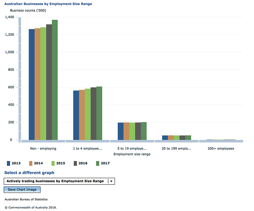Click the Australian Bureau of Statistics text
This screenshot has width=254, height=211.
(26, 199)
